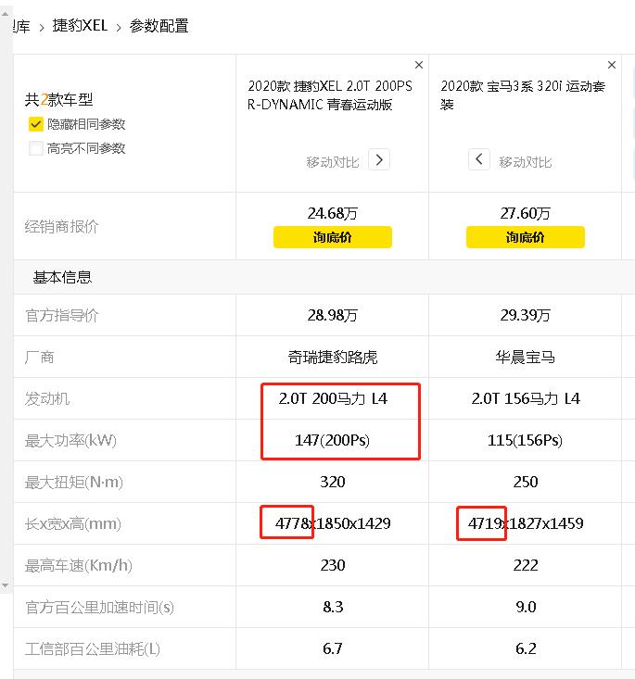Click the 共2款车型 heading
This screenshot has width=635, height=679.
click(x=58, y=100)
